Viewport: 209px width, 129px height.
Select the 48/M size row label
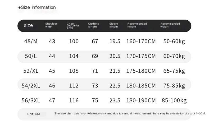(31, 42)
